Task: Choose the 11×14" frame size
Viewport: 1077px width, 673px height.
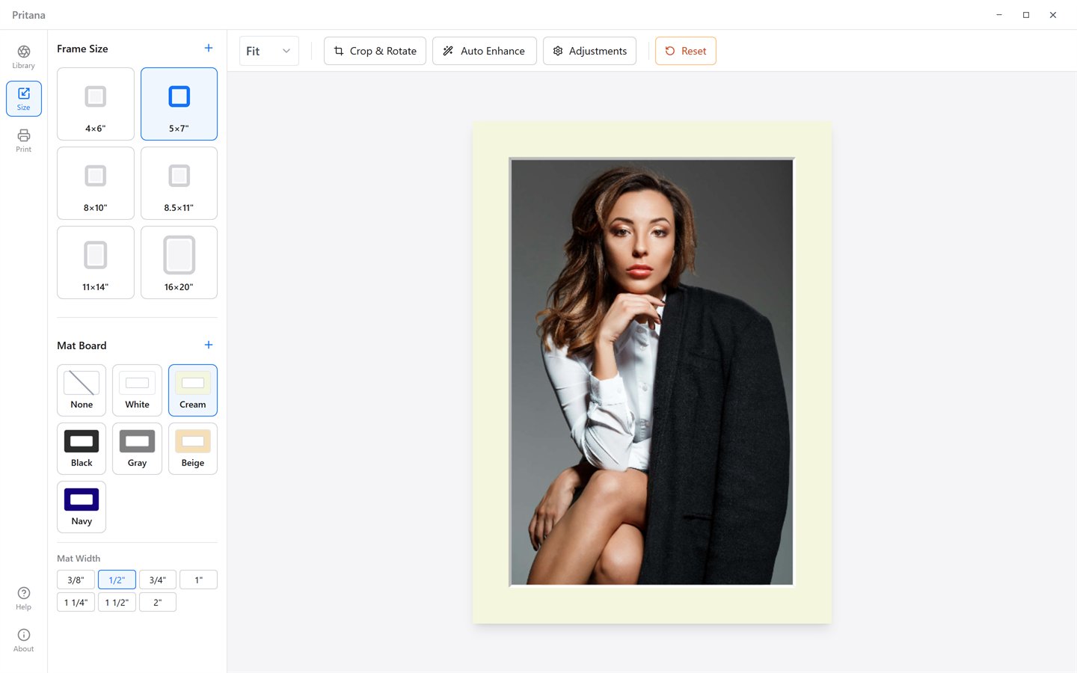Action: [96, 262]
